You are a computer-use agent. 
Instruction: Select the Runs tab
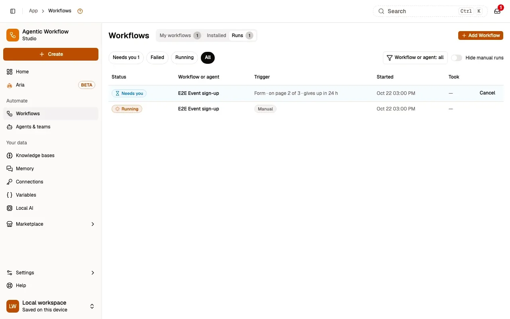click(242, 35)
